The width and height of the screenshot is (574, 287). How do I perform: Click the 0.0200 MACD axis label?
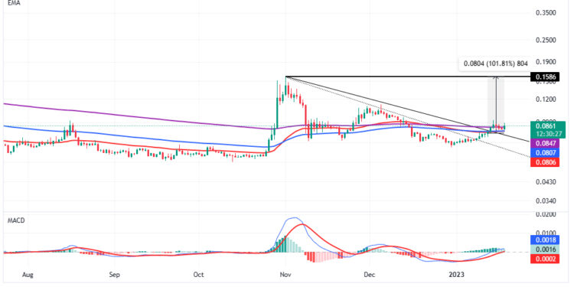[x=546, y=214]
